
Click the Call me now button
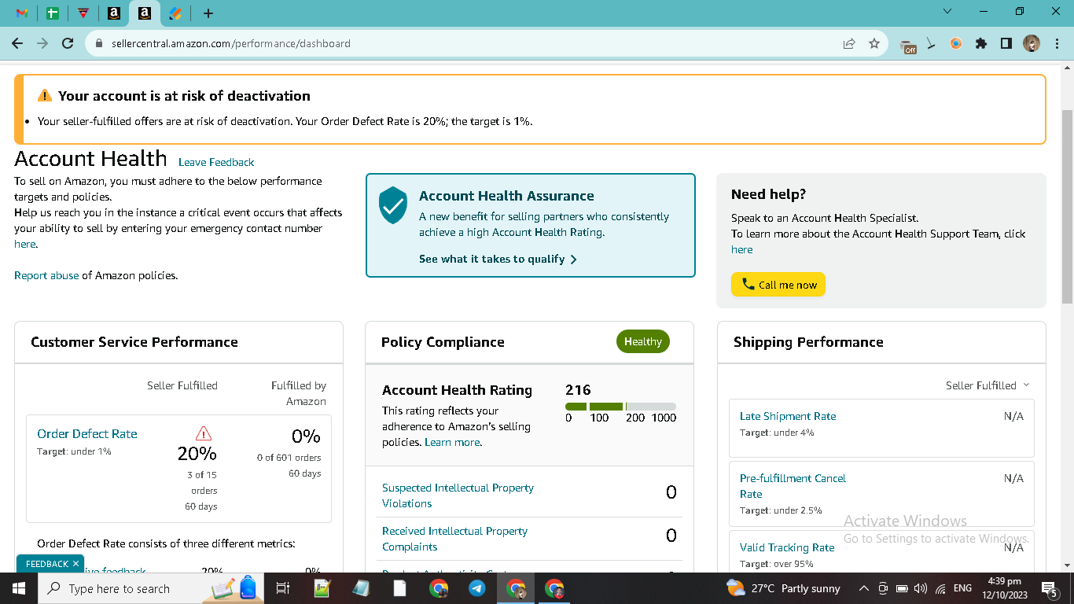pos(778,285)
